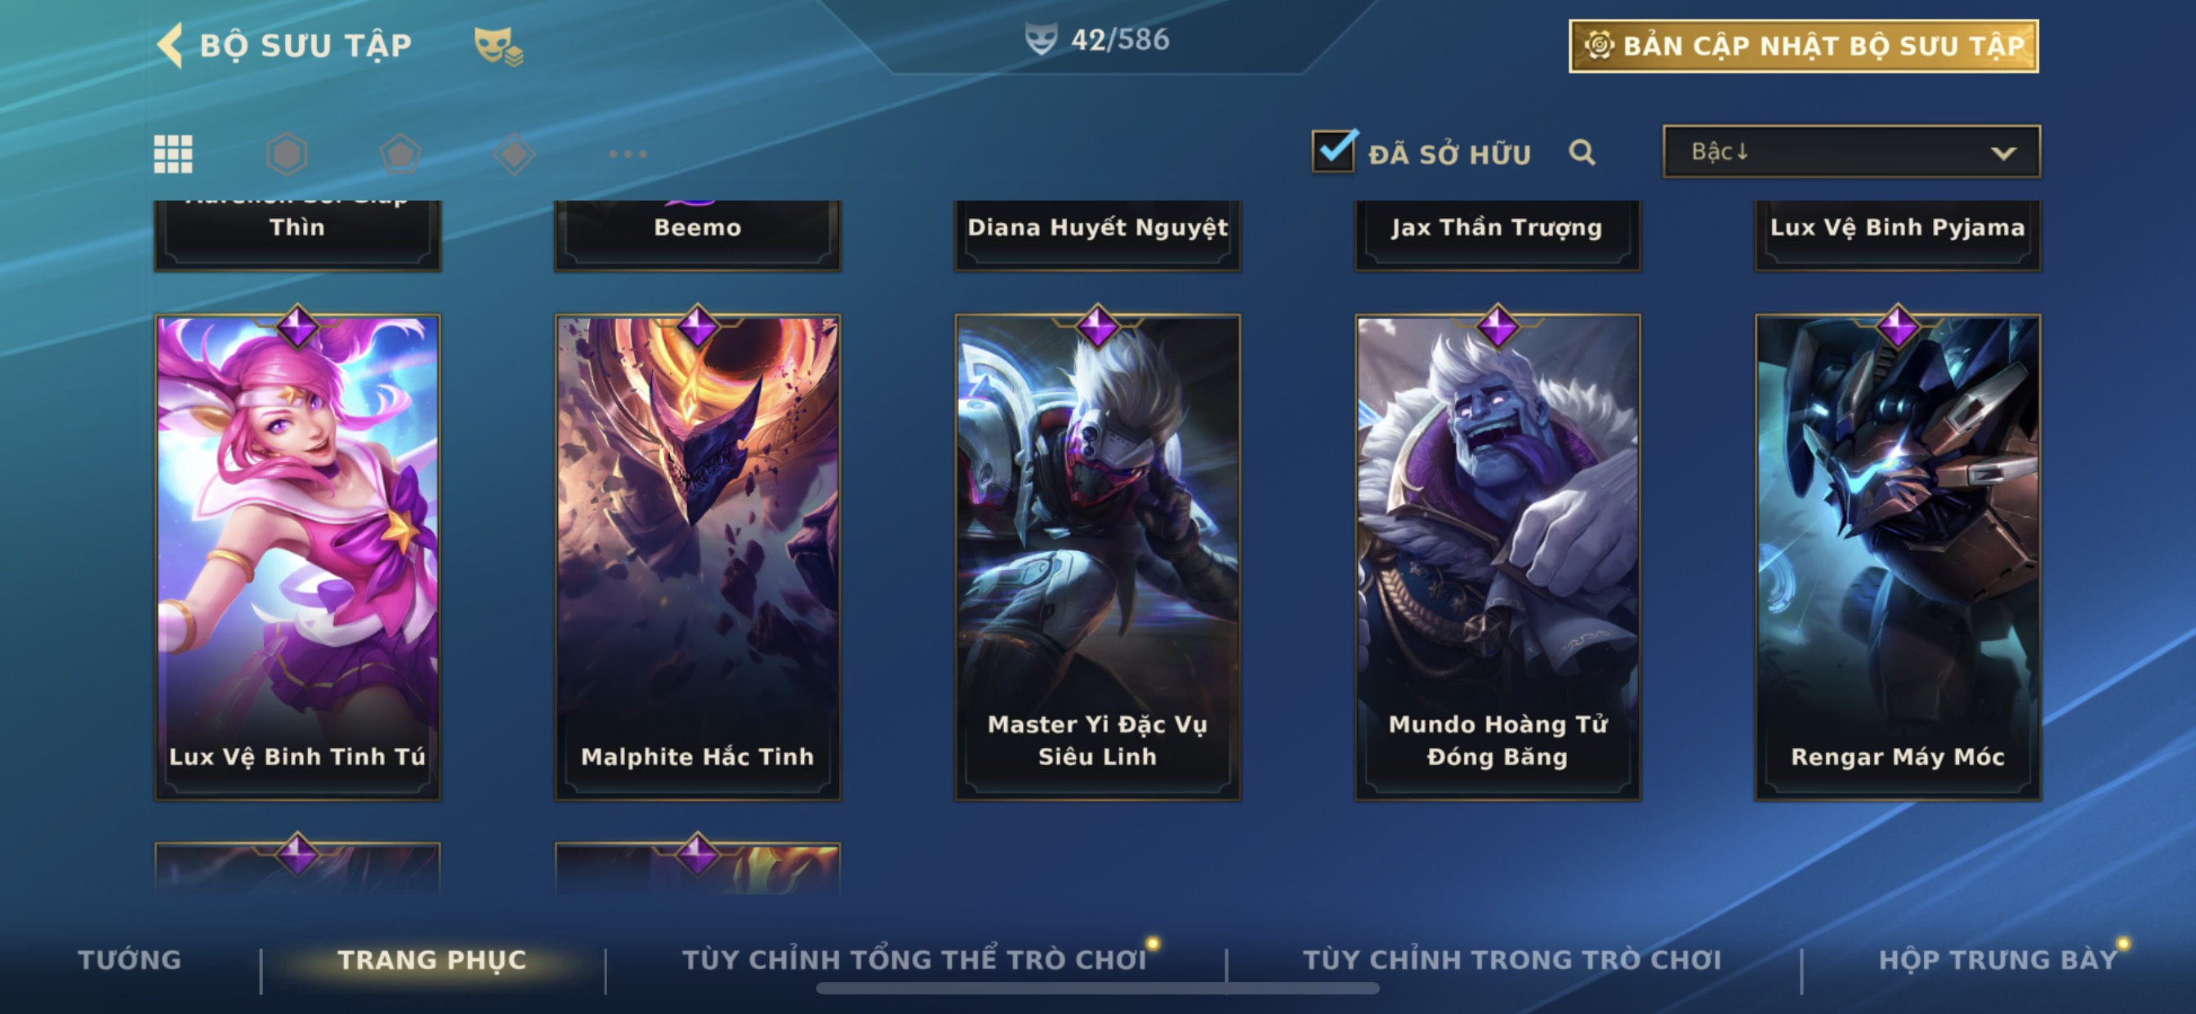Viewport: 2196px width, 1014px height.
Task: Click the Bậc dropdown chevron arrow
Action: 2002,153
